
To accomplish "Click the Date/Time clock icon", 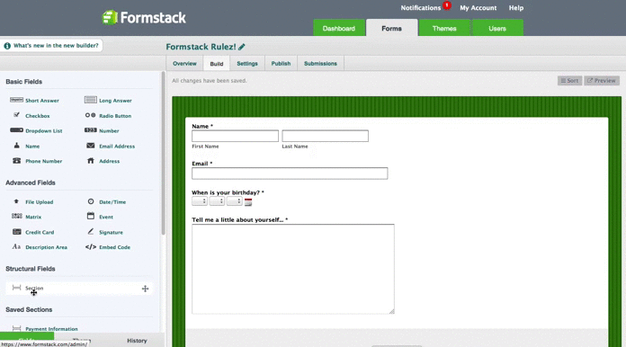I will [x=91, y=201].
